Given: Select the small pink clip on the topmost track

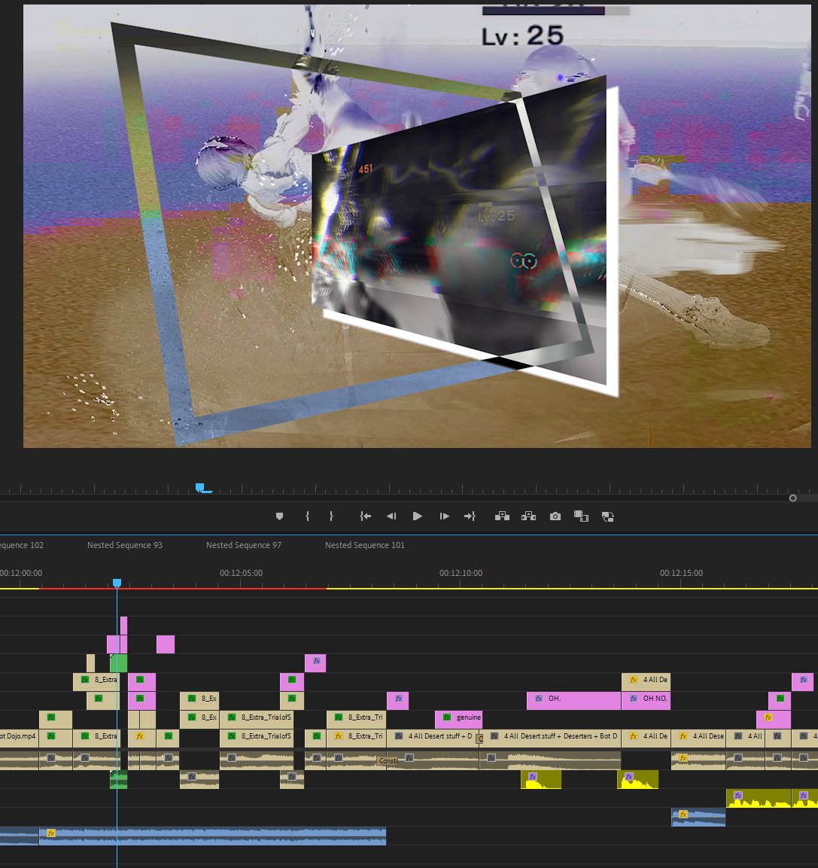Looking at the screenshot, I should pyautogui.click(x=123, y=626).
